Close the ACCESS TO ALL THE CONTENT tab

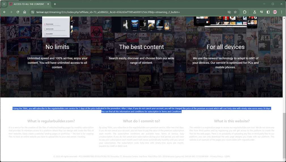click(48, 4)
